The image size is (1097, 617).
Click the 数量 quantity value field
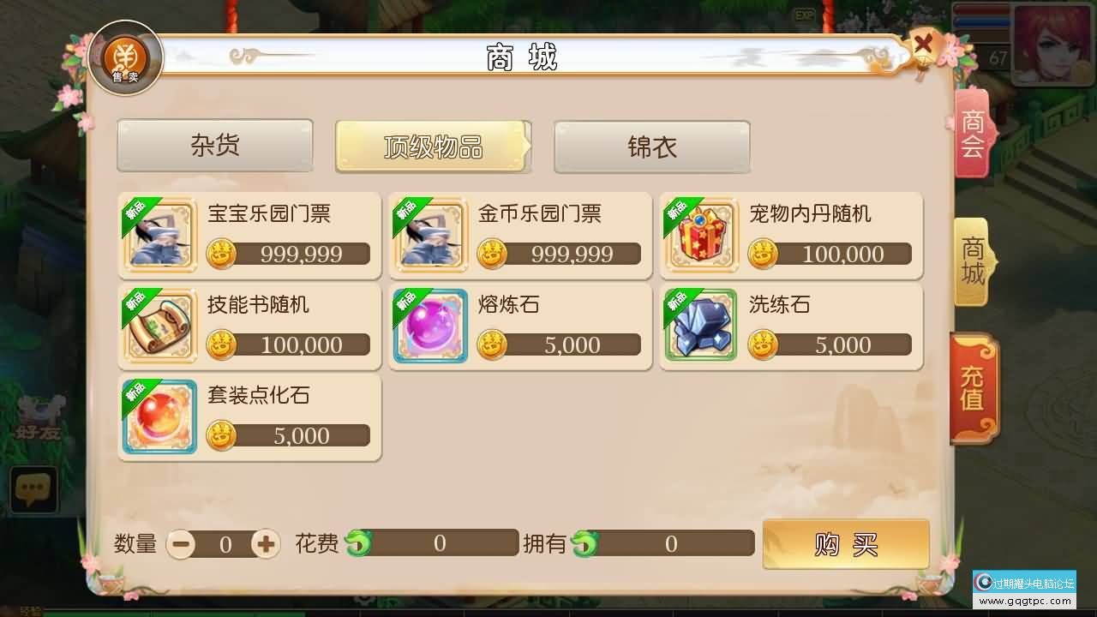[225, 544]
